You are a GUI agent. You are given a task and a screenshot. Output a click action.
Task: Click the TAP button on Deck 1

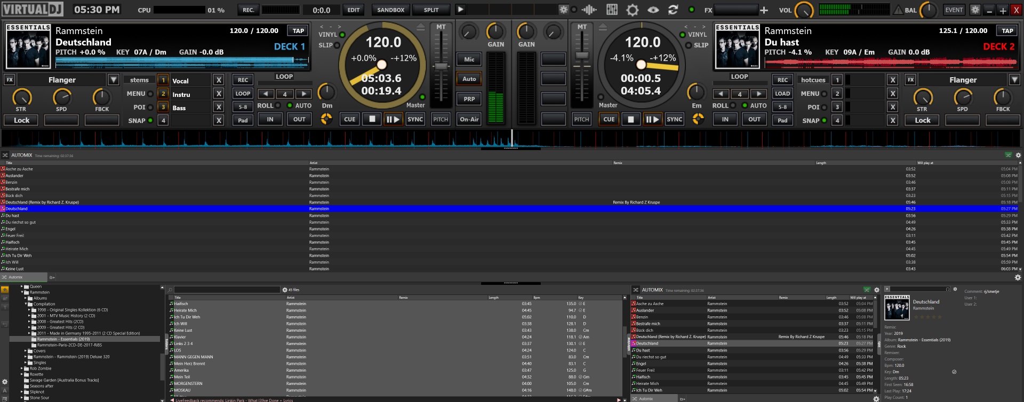pos(298,31)
